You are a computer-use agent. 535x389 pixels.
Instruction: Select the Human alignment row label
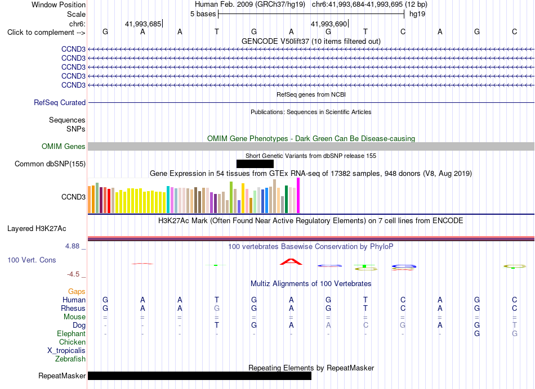[74, 300]
